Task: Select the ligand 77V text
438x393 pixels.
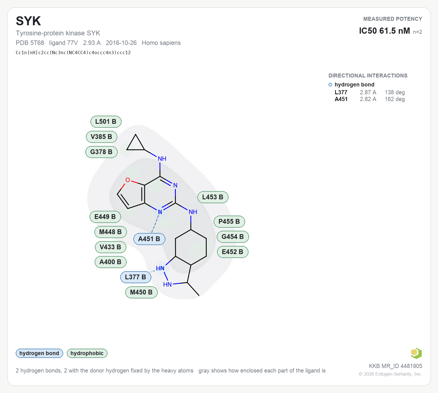Action: (x=63, y=43)
